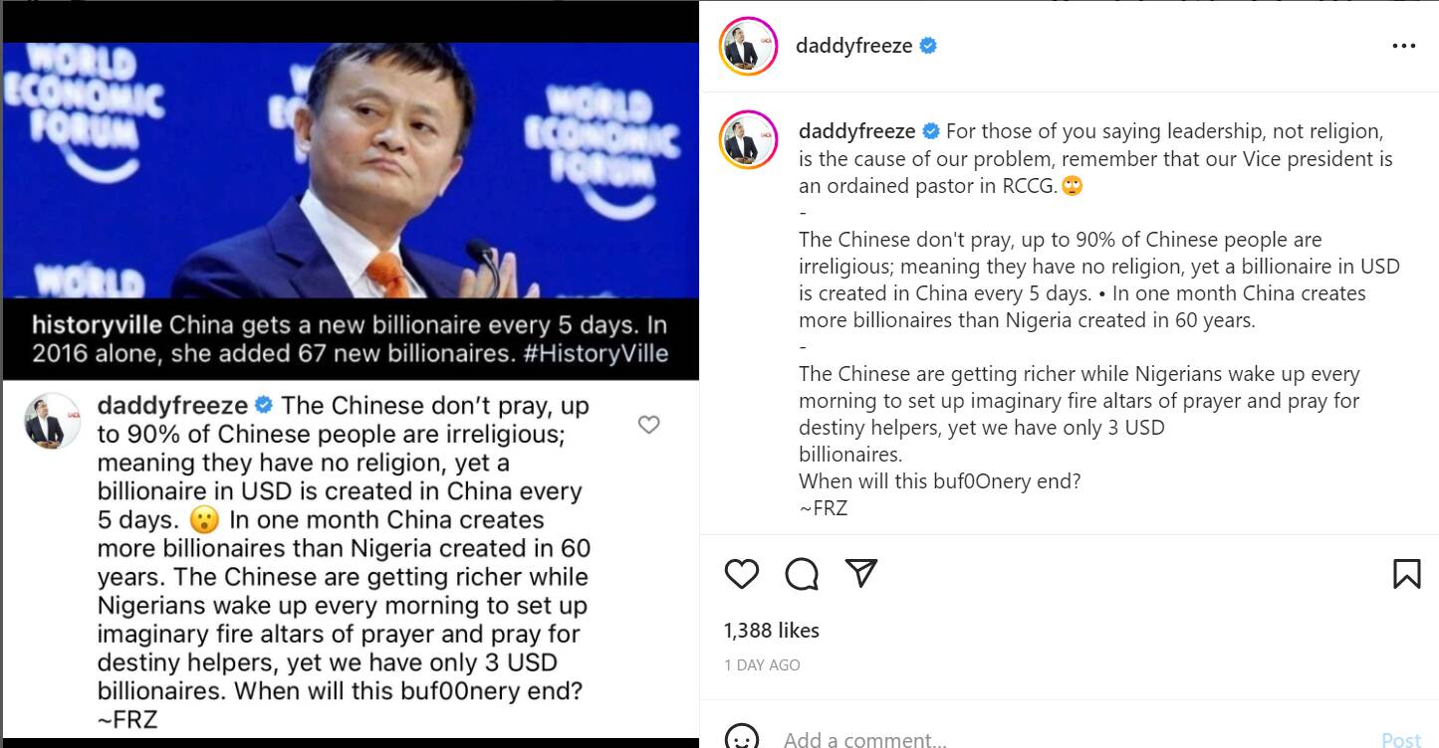Click the daddyfreeze username in post header
The width and height of the screenshot is (1439, 748).
(x=853, y=46)
